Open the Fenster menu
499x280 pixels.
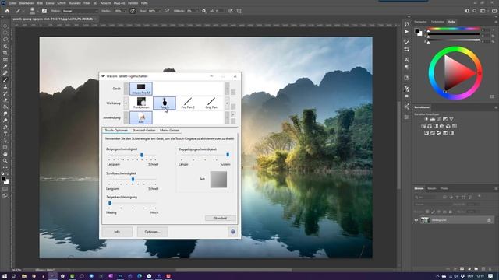(x=133, y=3)
